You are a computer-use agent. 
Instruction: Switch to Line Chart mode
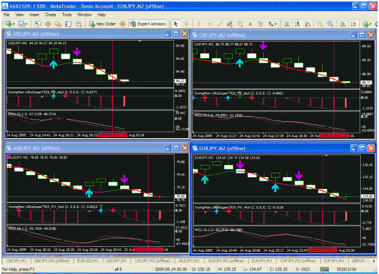pyautogui.click(x=307, y=24)
